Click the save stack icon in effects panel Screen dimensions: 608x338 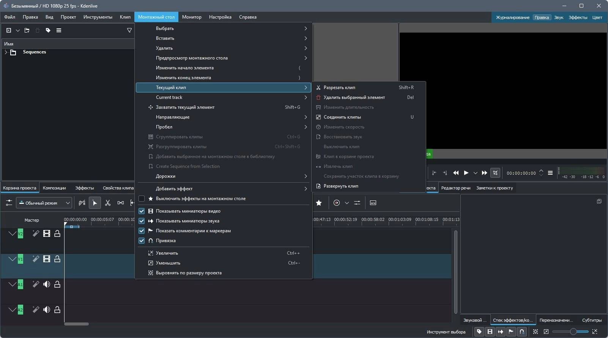pos(599,201)
